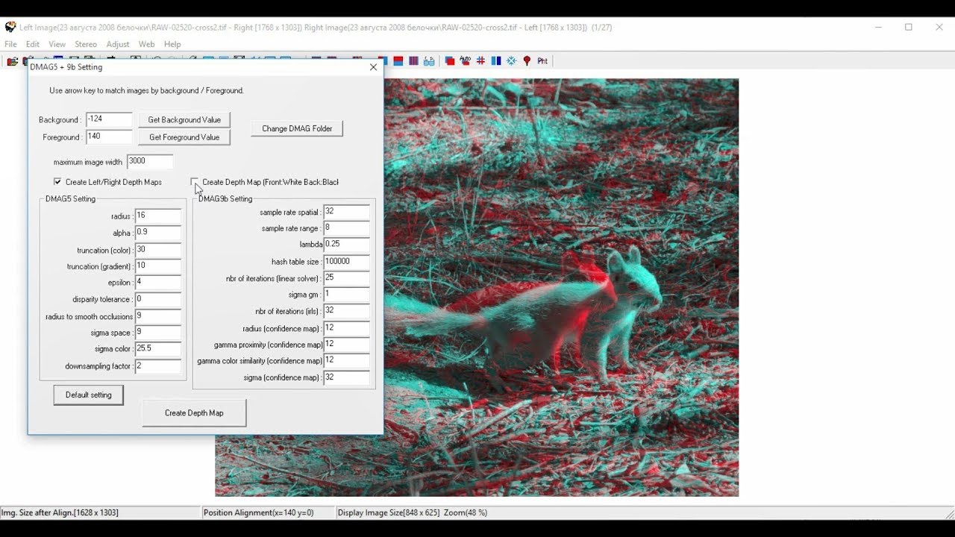
Task: Click the downsampling factor field
Action: [158, 366]
